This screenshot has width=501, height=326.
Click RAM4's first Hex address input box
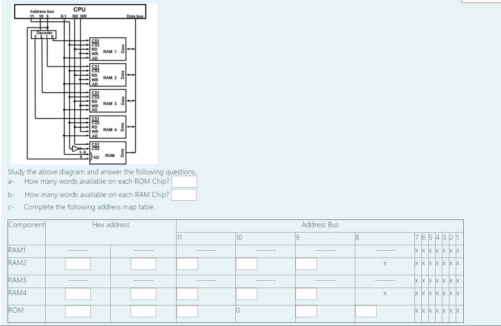(x=78, y=294)
